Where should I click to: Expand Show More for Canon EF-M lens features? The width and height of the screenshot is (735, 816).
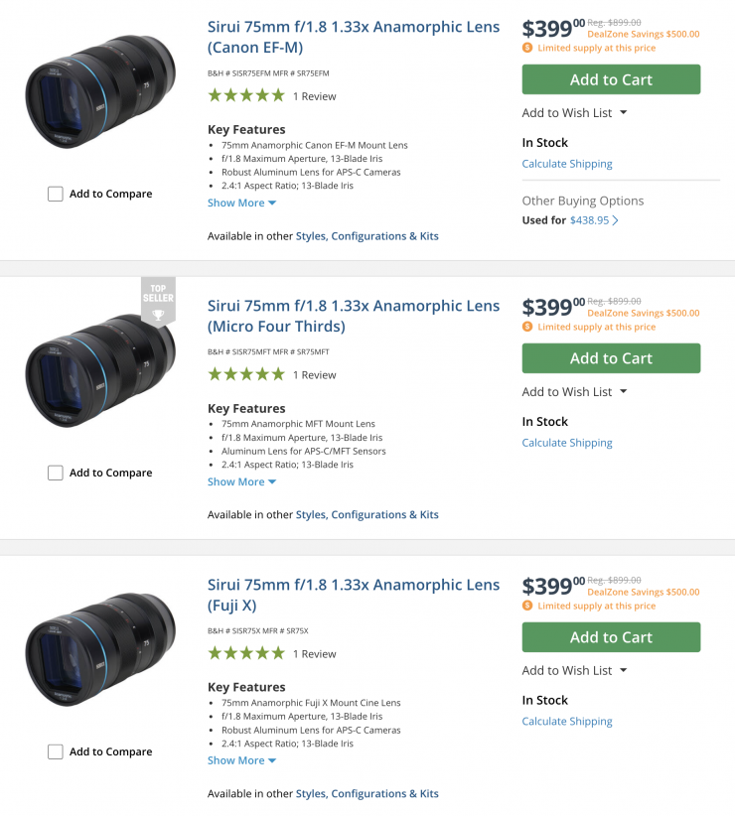pos(241,204)
